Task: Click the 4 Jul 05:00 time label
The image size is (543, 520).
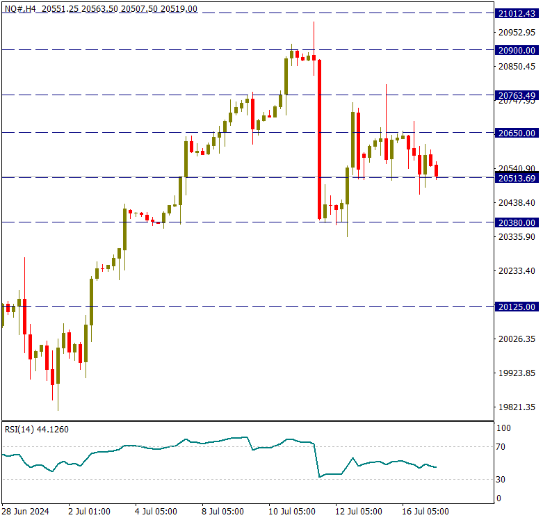Action: (x=156, y=512)
